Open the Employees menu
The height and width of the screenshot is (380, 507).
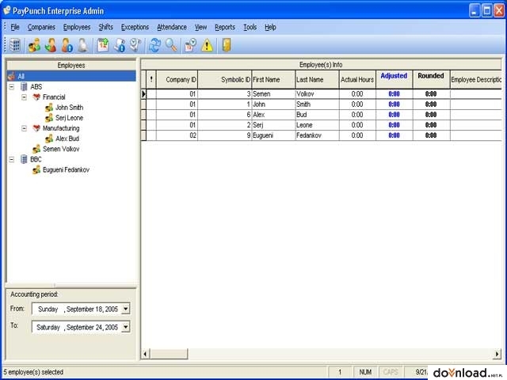click(77, 27)
